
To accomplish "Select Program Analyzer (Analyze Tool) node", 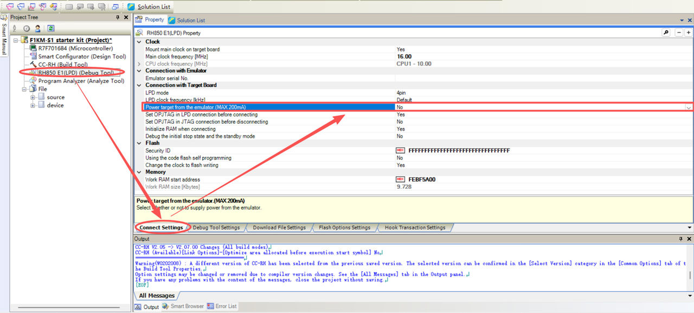I will [81, 81].
